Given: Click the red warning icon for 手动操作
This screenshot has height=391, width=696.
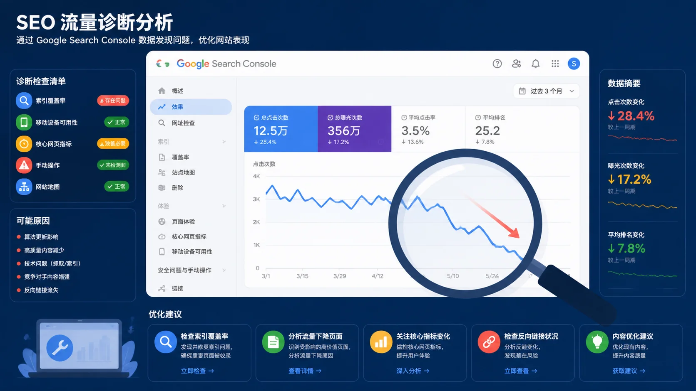Looking at the screenshot, I should tap(24, 165).
